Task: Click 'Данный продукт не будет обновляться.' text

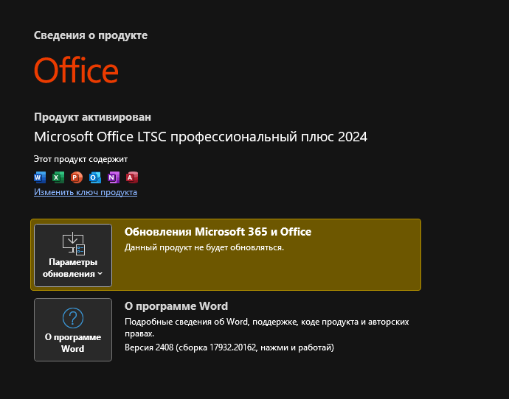Action: coord(204,247)
